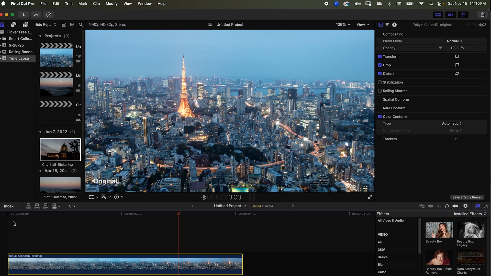491x276 pixels.
Task: Enable the Stabilization checkbox
Action: [x=380, y=82]
